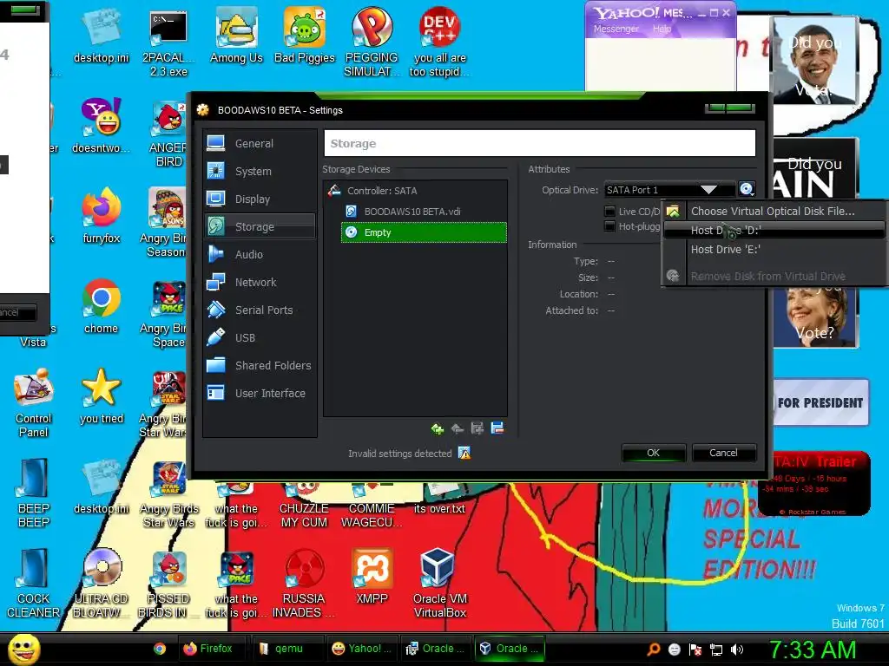Click the Obama 'Did you Vote' picture
This screenshot has height=666, width=889.
(x=814, y=61)
